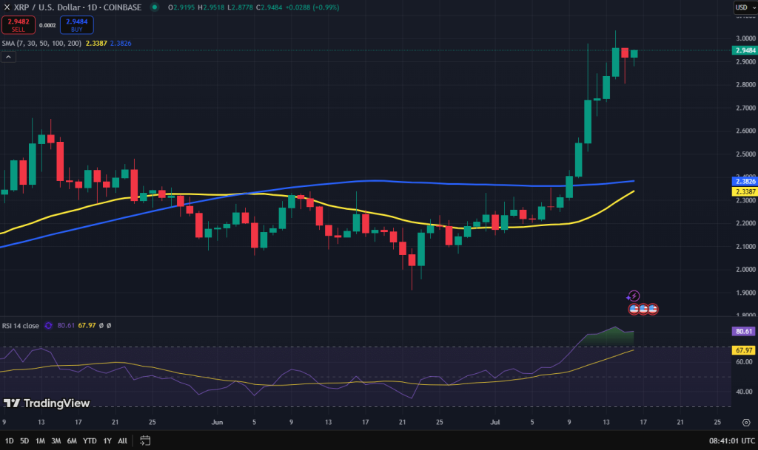Switch to the 1M time range

click(x=40, y=440)
